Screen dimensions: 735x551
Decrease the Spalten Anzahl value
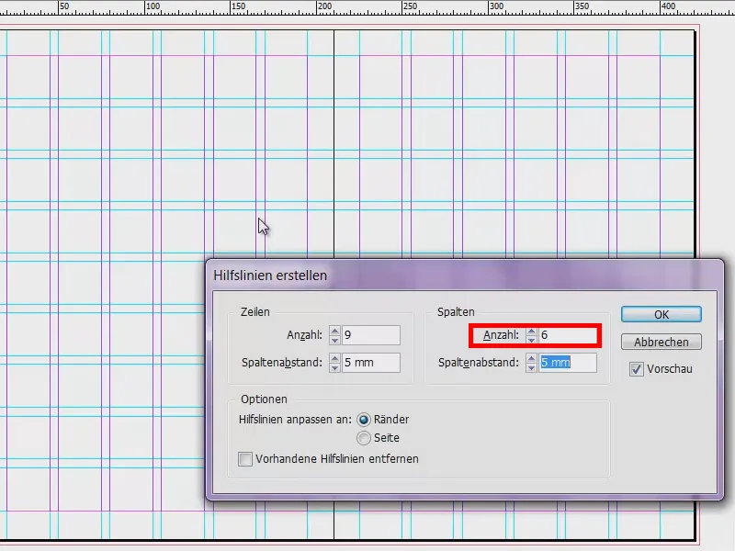pyautogui.click(x=531, y=340)
